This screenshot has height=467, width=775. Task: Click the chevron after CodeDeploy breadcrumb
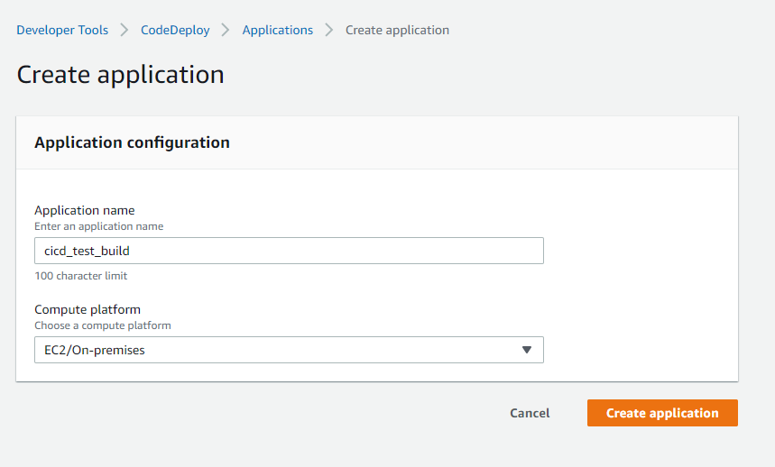[x=226, y=31]
